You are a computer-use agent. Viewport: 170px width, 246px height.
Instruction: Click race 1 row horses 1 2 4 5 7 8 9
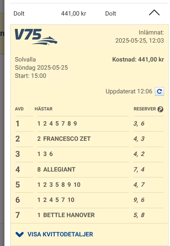tap(57, 123)
